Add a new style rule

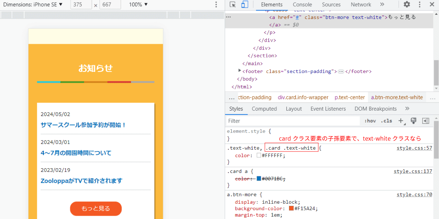coord(401,121)
